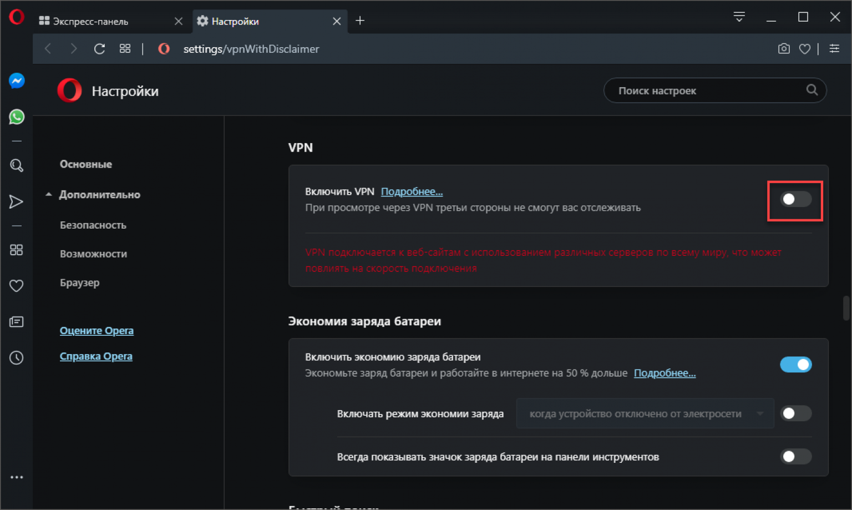Screen dimensions: 852x510
Task: Toggle always show battery icon on toolbar
Action: pos(796,457)
